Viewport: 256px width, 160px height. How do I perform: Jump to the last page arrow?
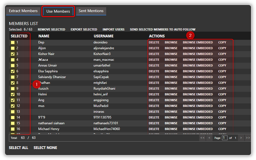click(x=248, y=138)
